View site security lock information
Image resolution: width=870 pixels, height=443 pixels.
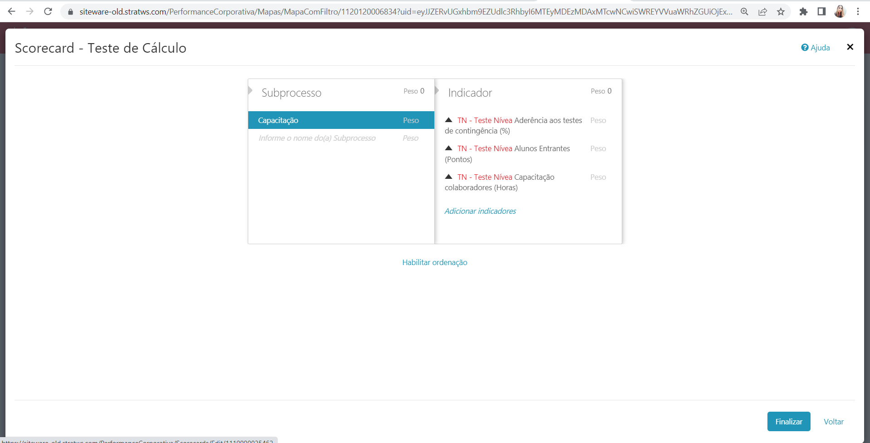click(70, 12)
